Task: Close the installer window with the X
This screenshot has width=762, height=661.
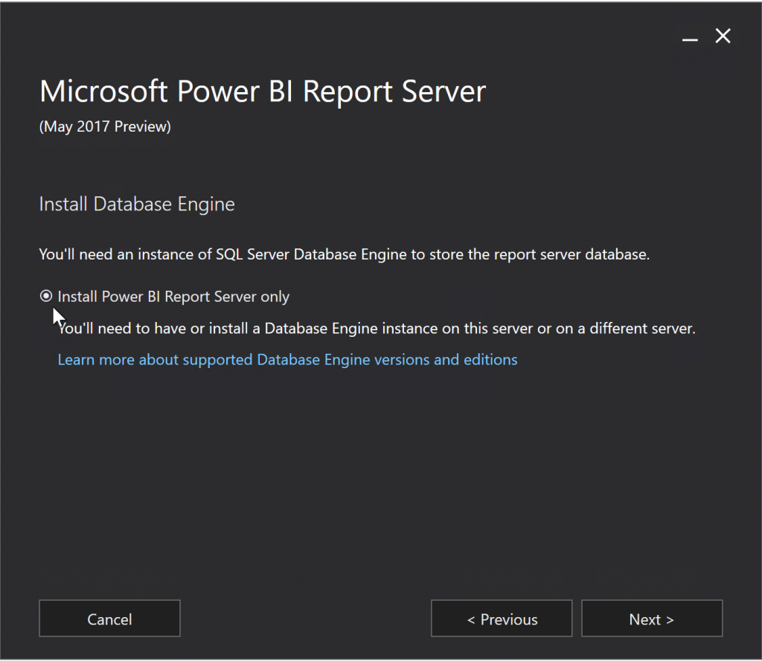Action: pyautogui.click(x=723, y=36)
